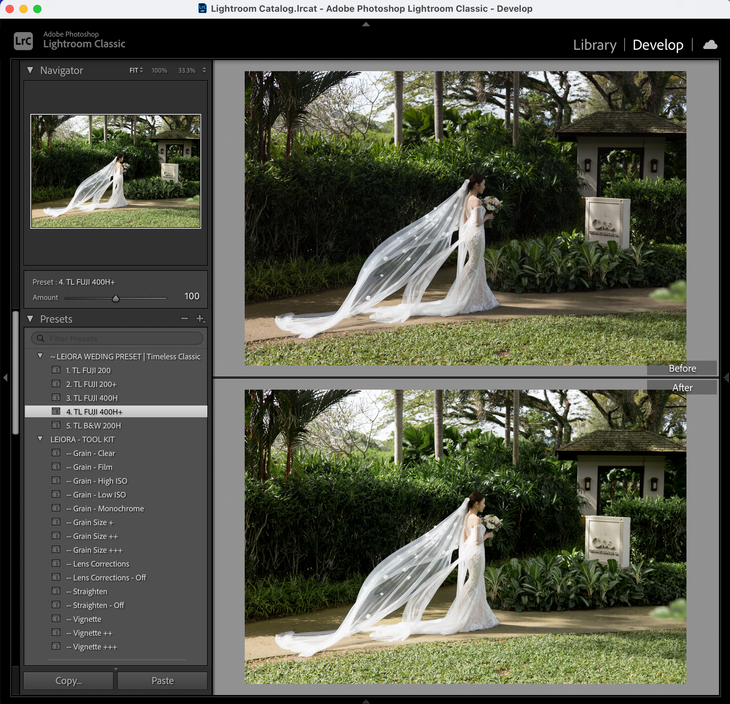Click the preset Amount slider handle
The width and height of the screenshot is (730, 704).
click(x=116, y=298)
